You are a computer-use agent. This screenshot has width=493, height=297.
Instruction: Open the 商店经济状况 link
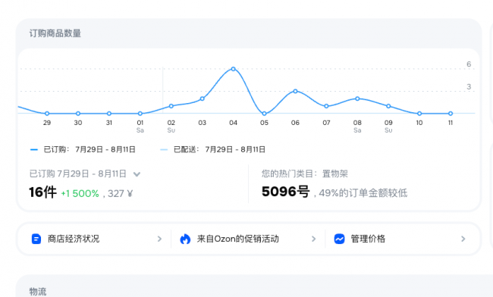point(74,239)
